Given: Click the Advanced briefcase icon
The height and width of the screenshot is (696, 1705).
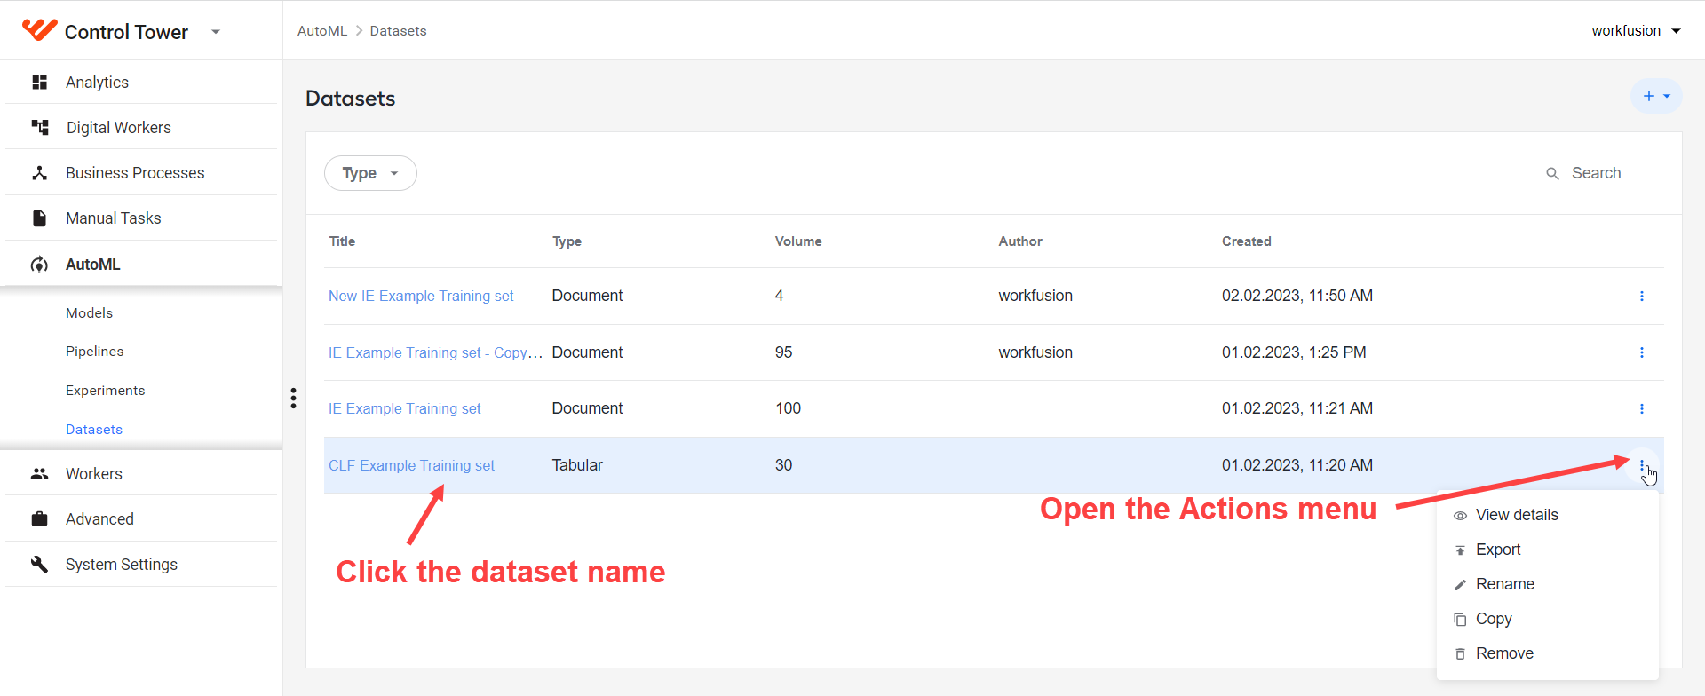Looking at the screenshot, I should pos(39,519).
